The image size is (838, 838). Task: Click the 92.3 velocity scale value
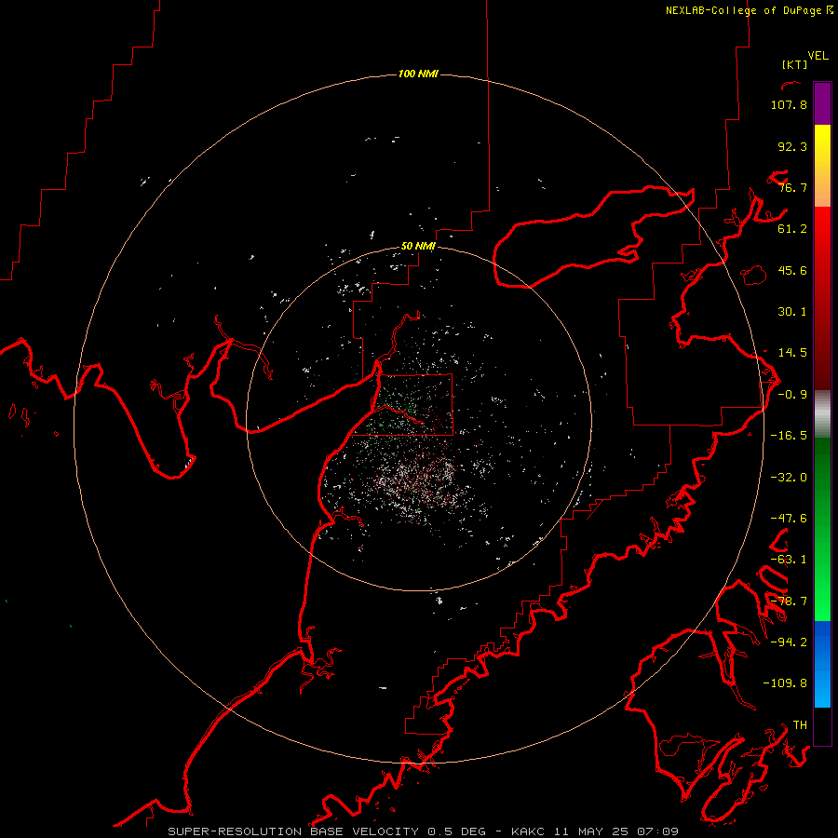click(792, 146)
